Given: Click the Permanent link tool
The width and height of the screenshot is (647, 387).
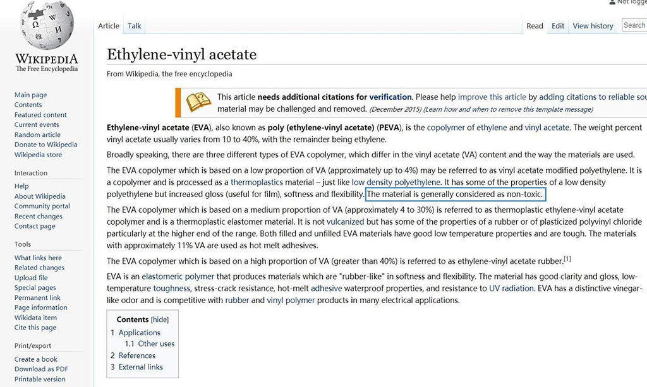Looking at the screenshot, I should coord(37,297).
